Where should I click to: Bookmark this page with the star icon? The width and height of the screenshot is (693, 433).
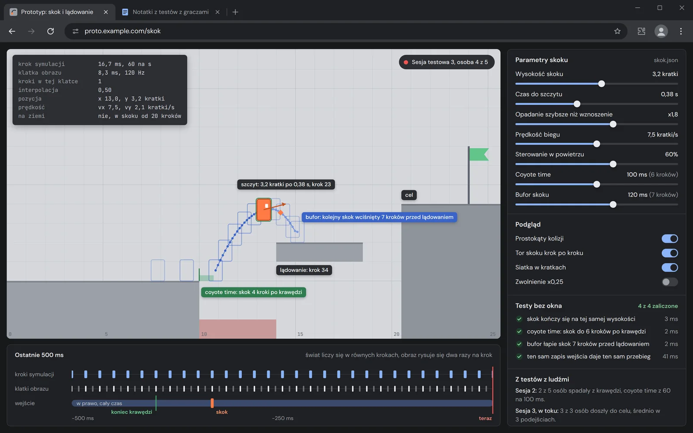pos(617,31)
